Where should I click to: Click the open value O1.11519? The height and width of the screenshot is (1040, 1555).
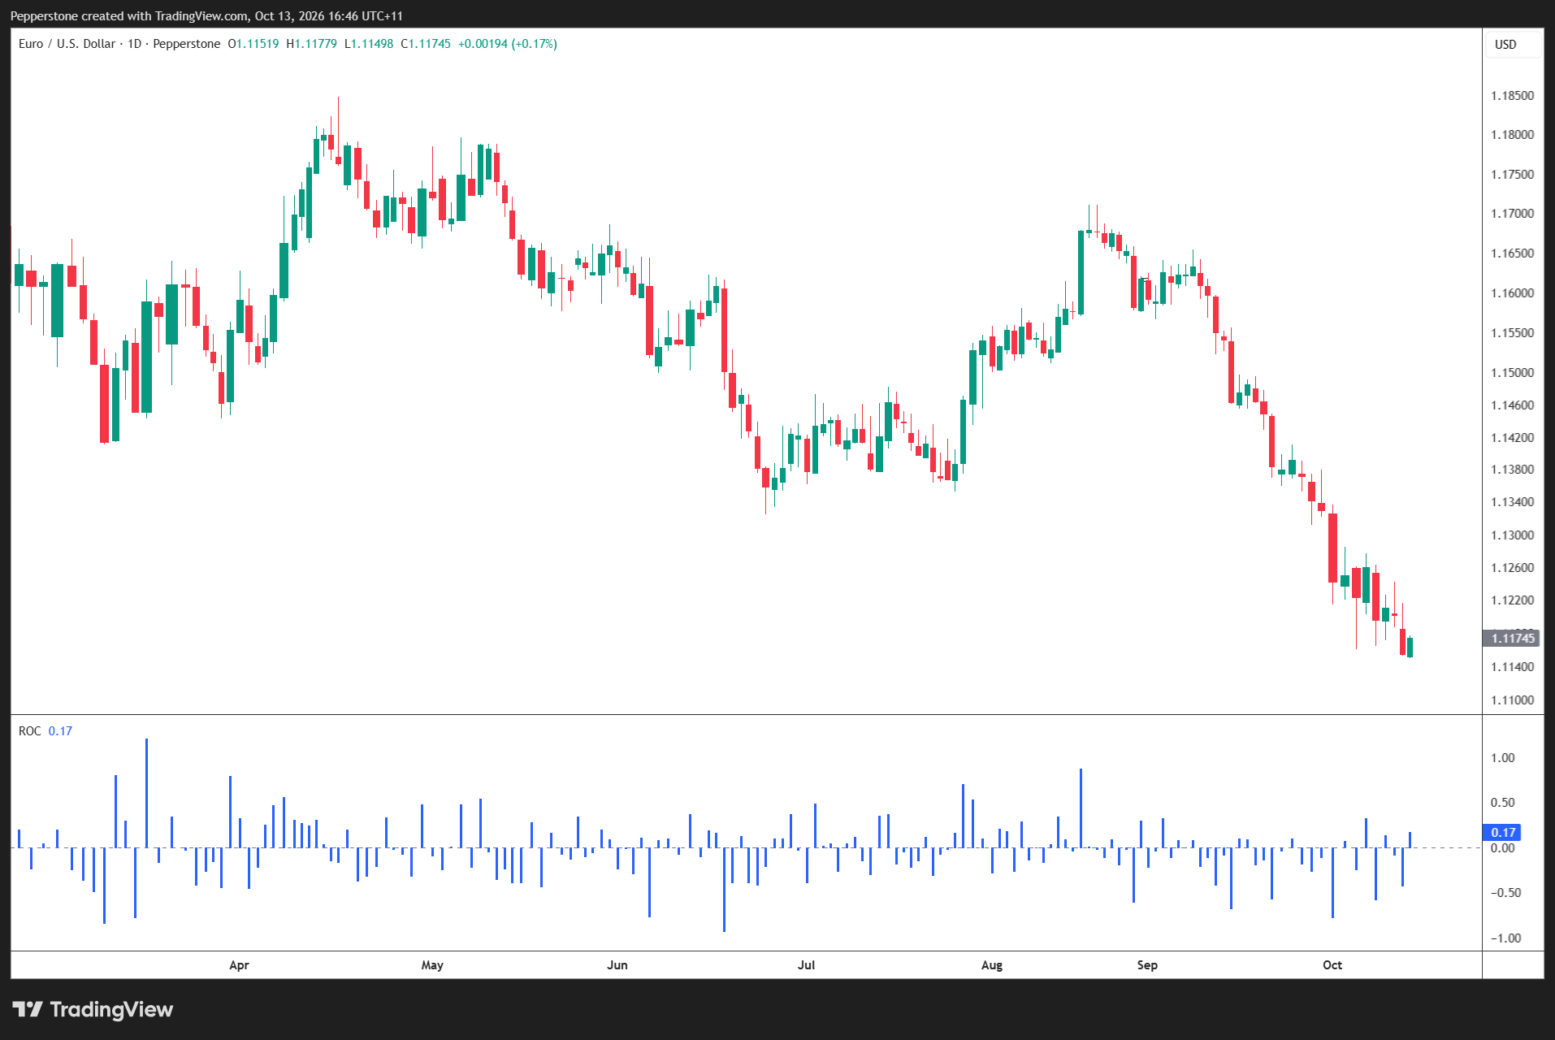click(x=253, y=44)
